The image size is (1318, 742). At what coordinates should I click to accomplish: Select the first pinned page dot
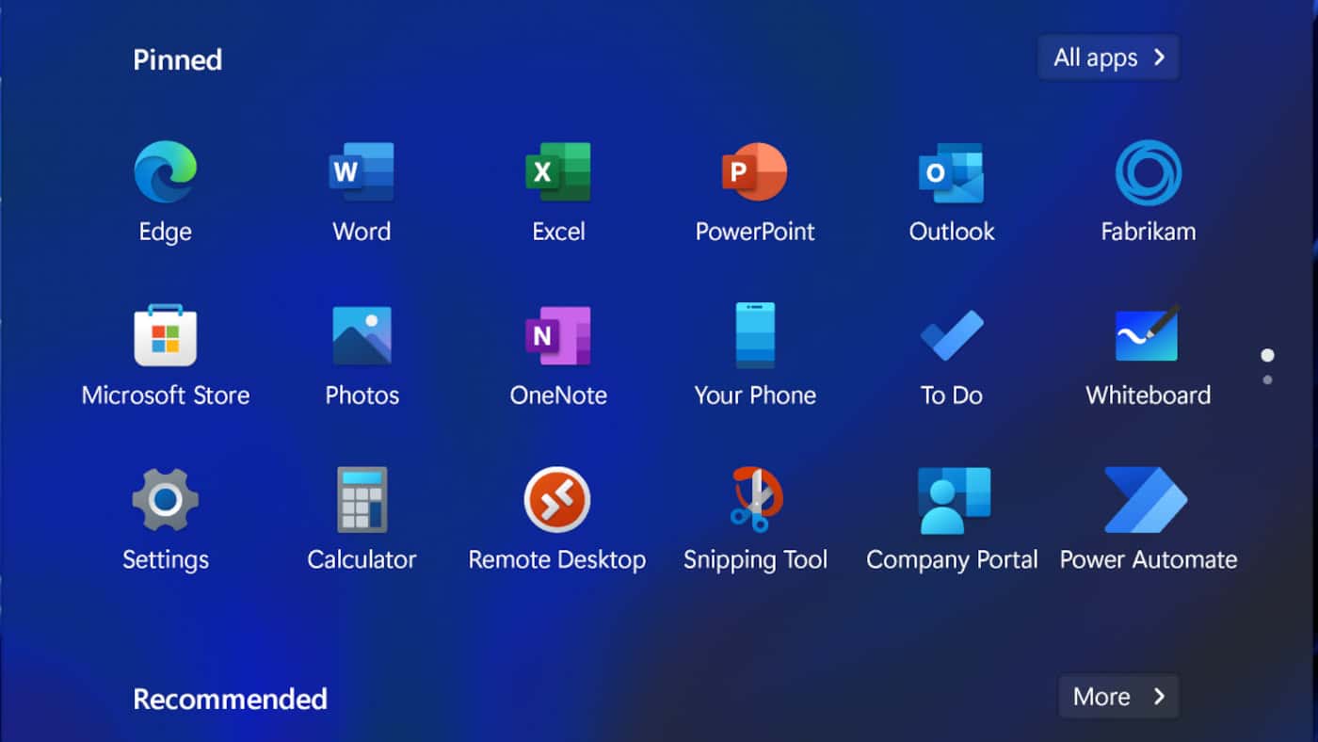(x=1267, y=355)
